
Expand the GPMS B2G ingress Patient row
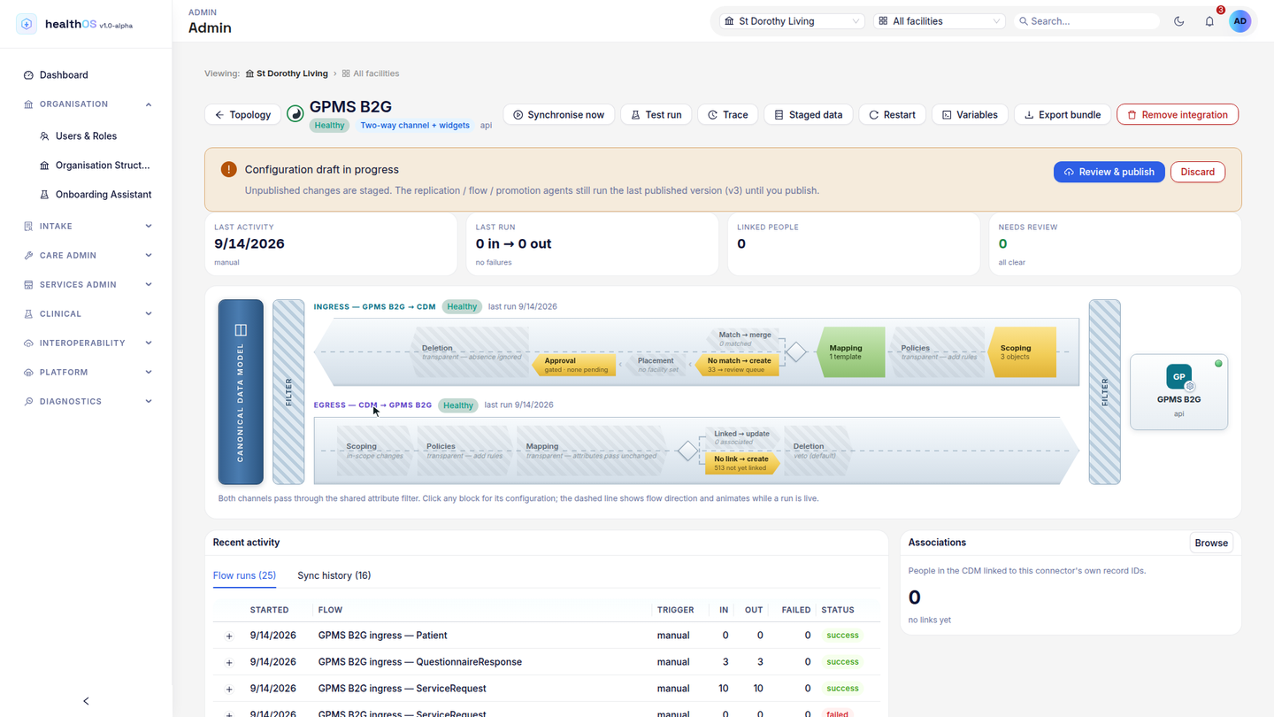(x=229, y=636)
